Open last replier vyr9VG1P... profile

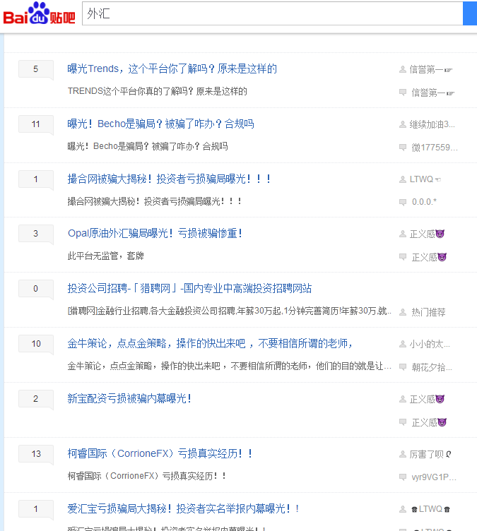(x=434, y=477)
